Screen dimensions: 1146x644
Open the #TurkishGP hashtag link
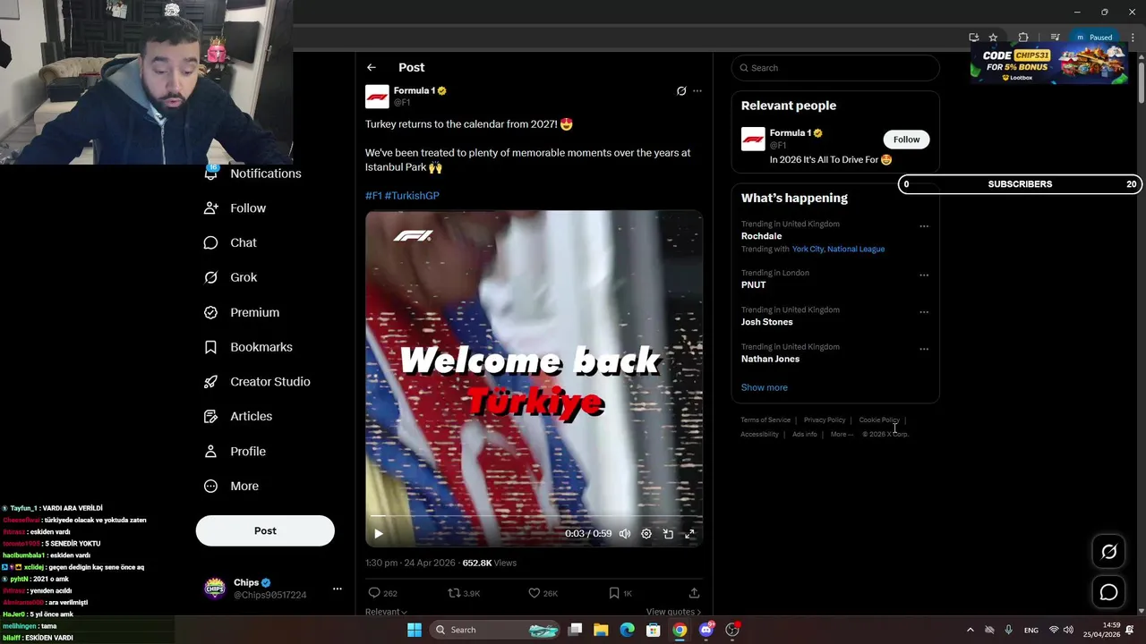pyautogui.click(x=412, y=196)
